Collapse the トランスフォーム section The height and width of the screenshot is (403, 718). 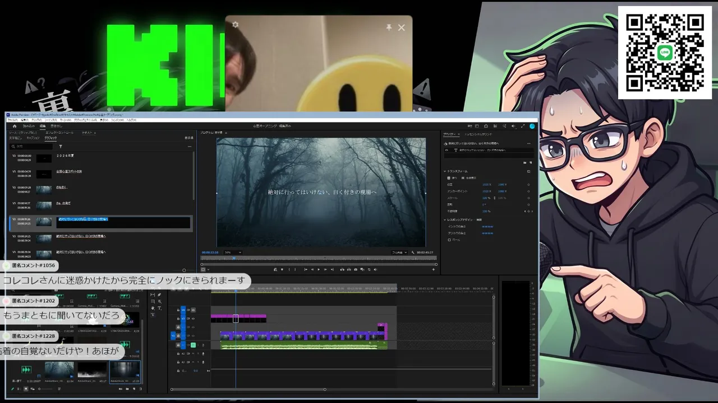445,171
